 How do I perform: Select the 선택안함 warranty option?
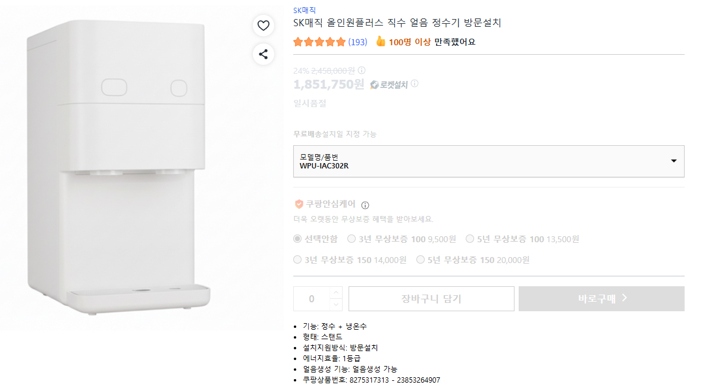296,239
